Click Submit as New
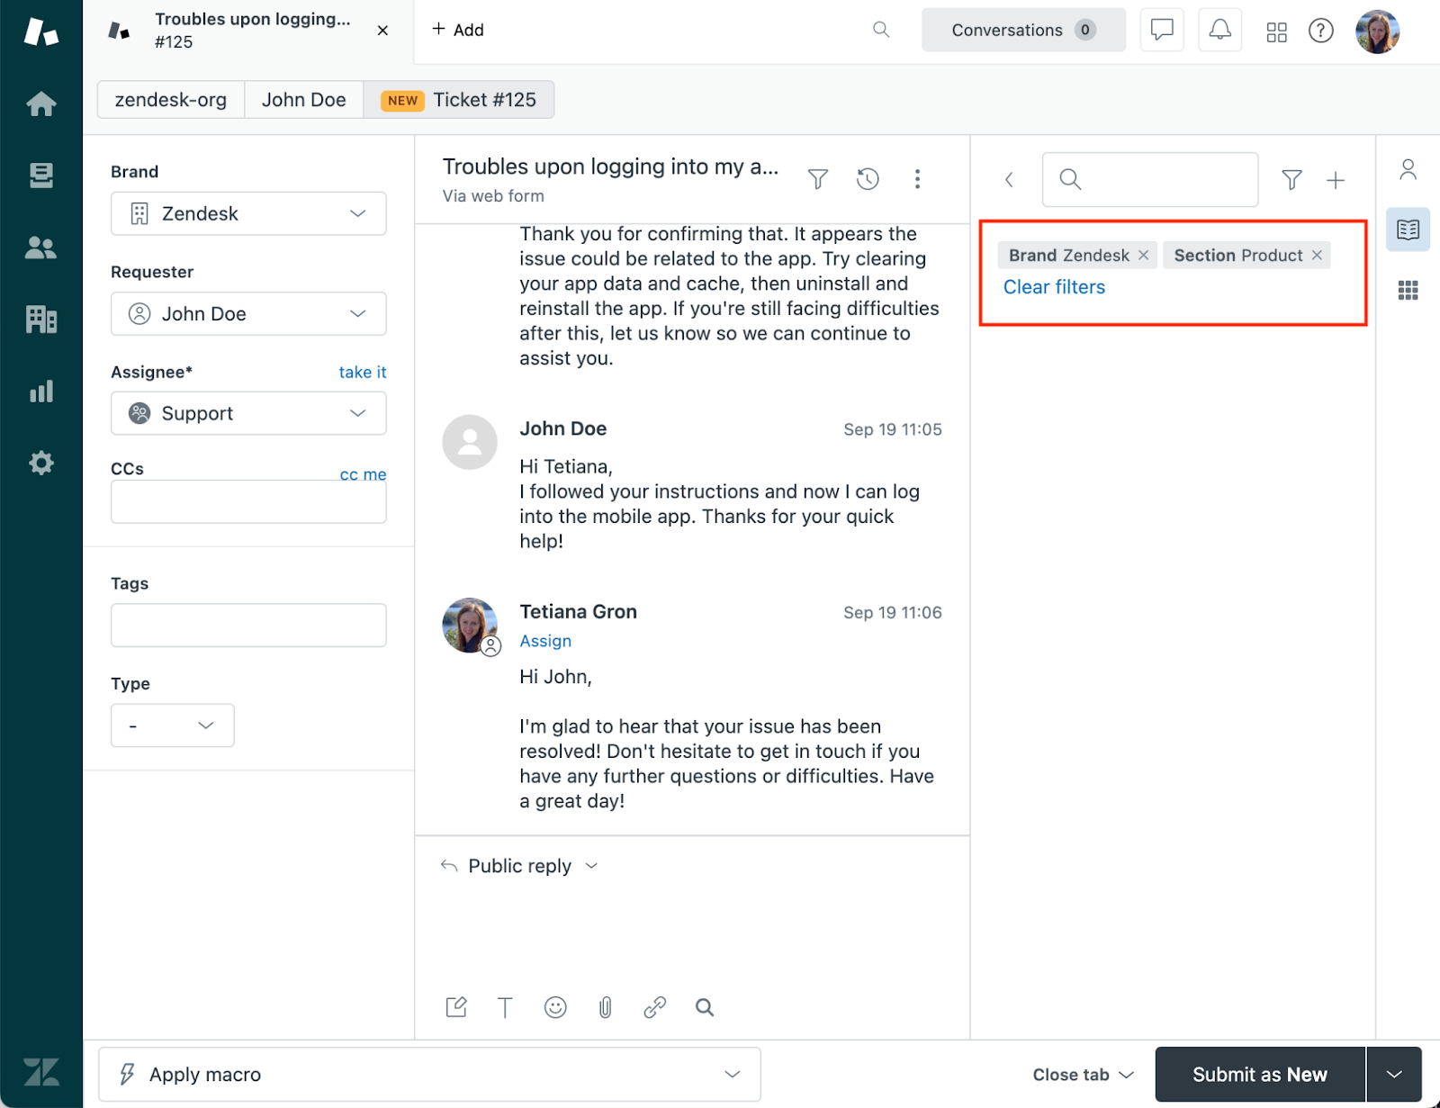1440x1108 pixels. [1260, 1075]
